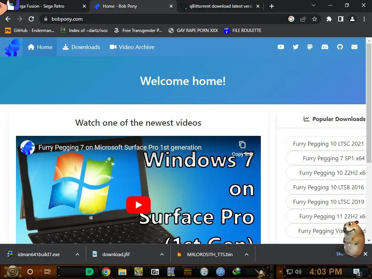372x279 pixels.
Task: Toggle the Chrome side panel
Action: (x=341, y=19)
